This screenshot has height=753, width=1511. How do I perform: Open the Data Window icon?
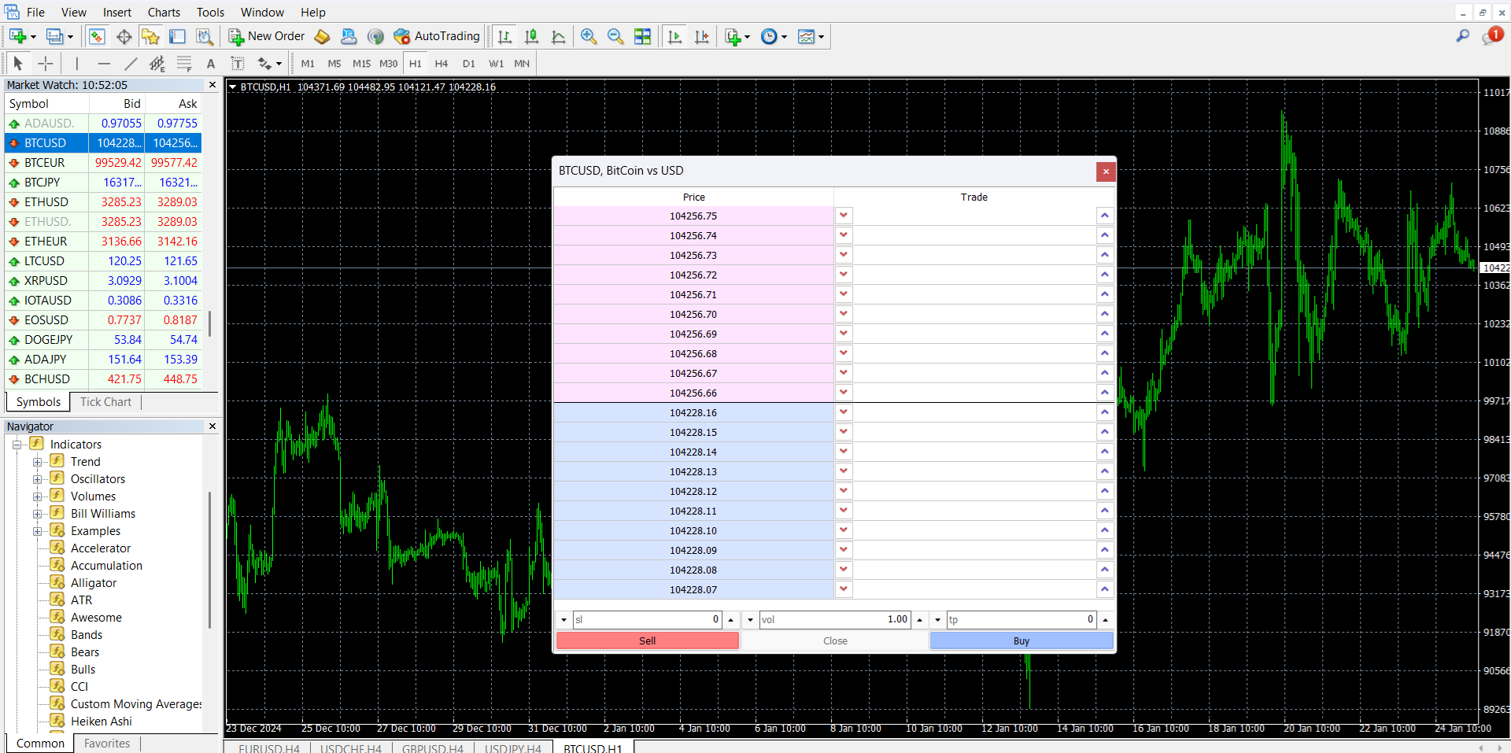click(124, 36)
